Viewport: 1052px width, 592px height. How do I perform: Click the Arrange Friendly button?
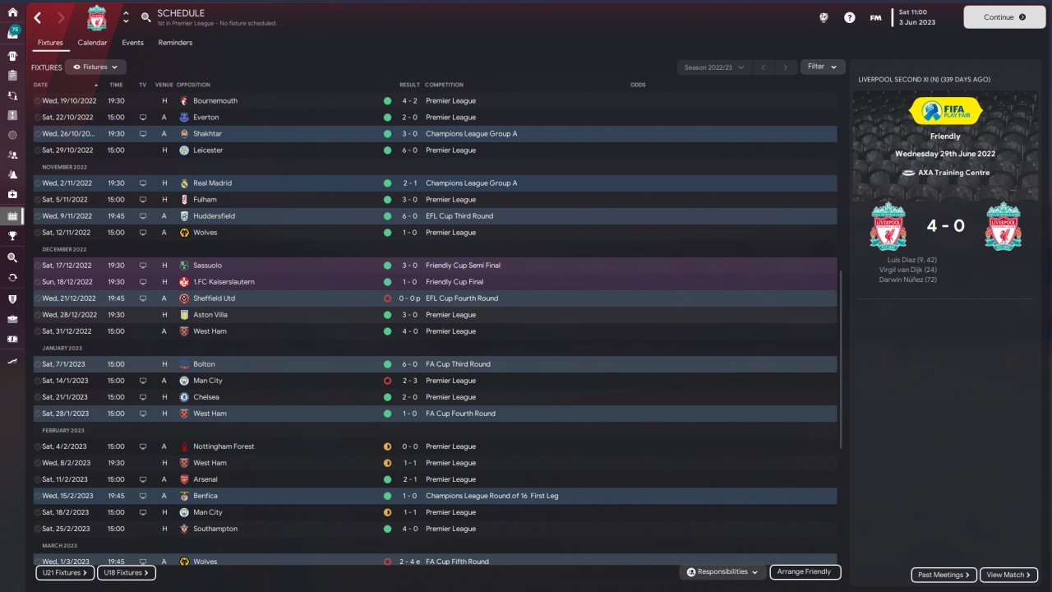805,571
